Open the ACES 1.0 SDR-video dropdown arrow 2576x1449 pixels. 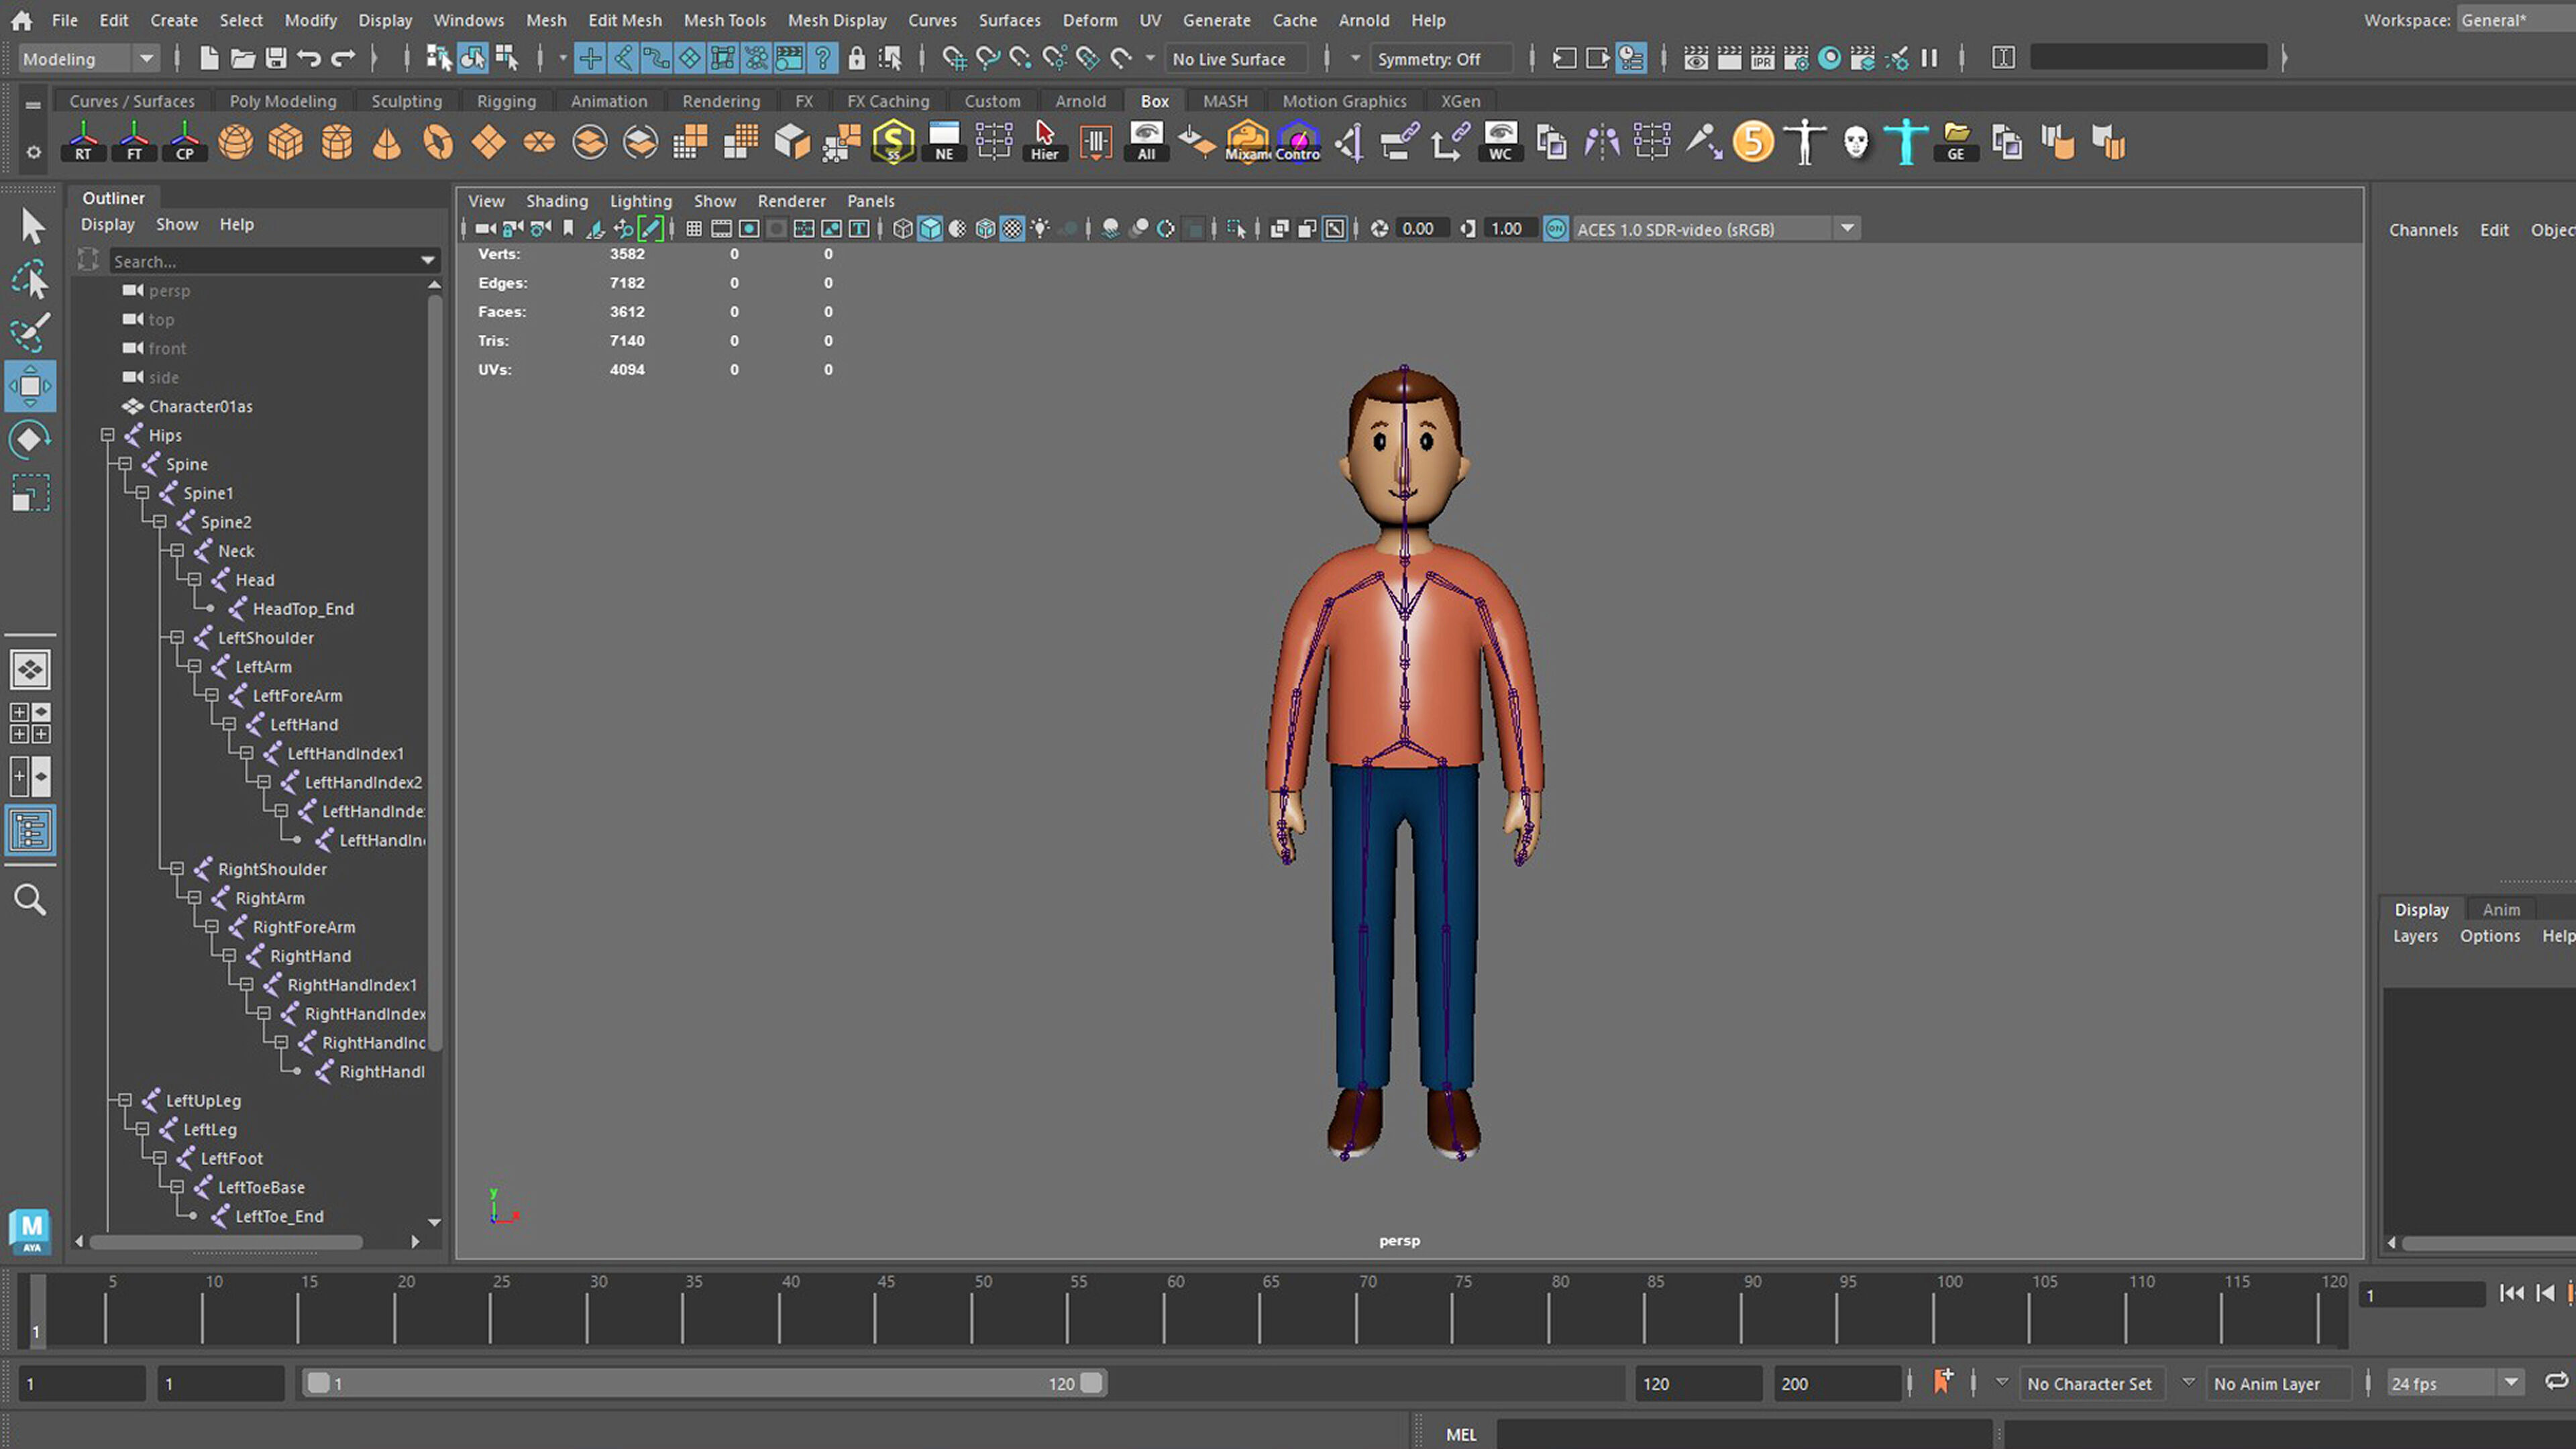point(1847,229)
